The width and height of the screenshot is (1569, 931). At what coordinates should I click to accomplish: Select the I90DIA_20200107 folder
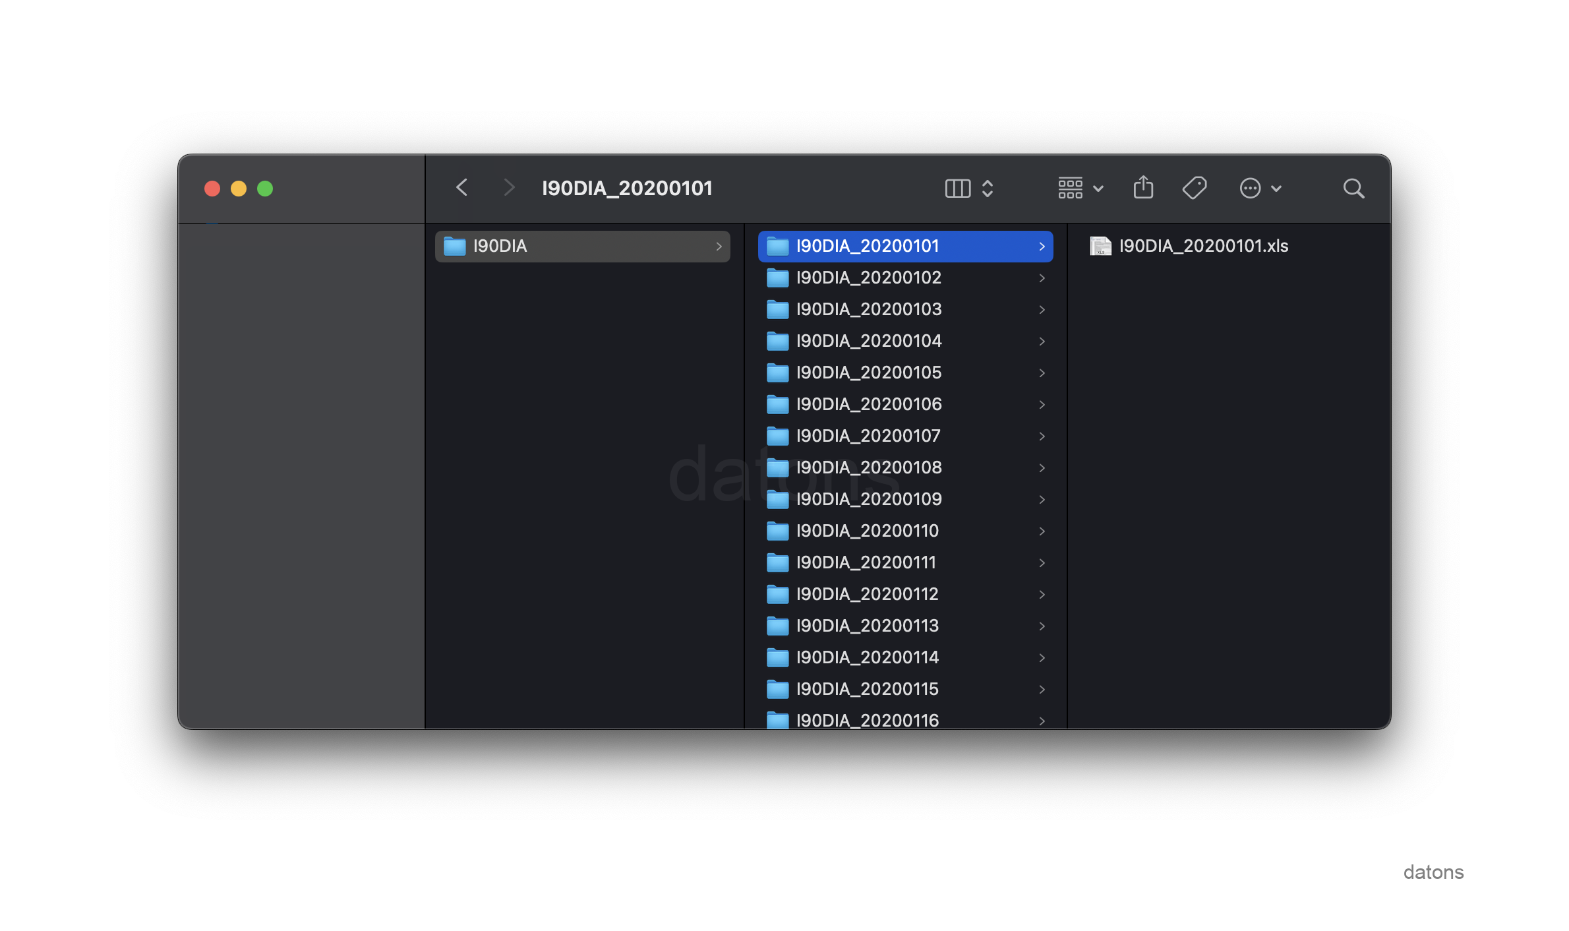pos(868,436)
